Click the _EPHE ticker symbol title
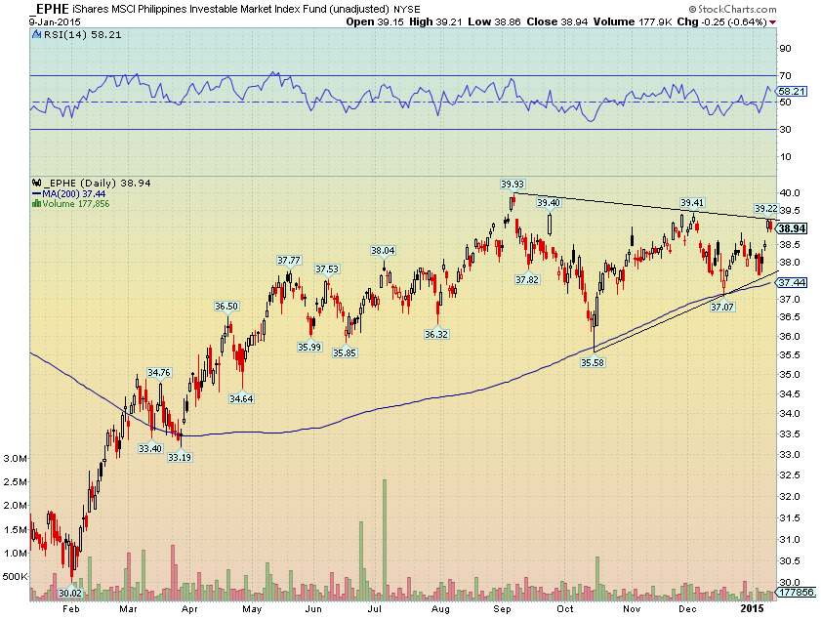The image size is (821, 619). point(49,9)
